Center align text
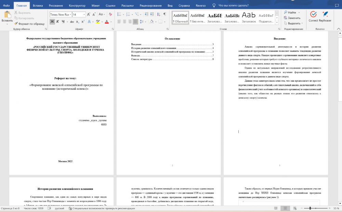 click(124, 22)
